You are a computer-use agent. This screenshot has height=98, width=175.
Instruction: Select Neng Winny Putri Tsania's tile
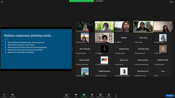124,71
